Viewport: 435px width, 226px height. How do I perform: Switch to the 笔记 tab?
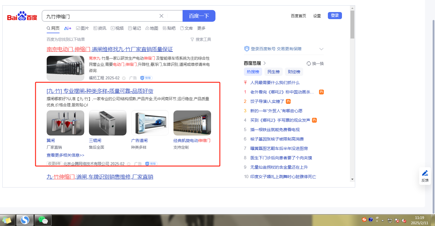(134, 28)
